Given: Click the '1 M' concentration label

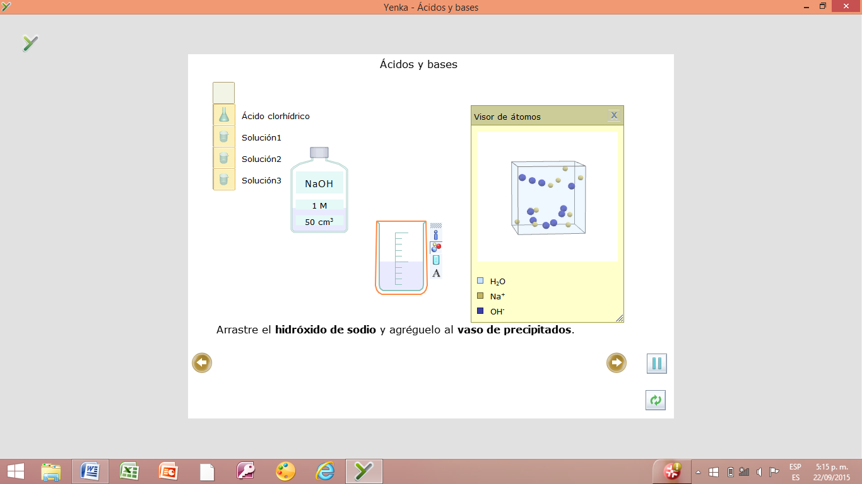Looking at the screenshot, I should (x=319, y=205).
